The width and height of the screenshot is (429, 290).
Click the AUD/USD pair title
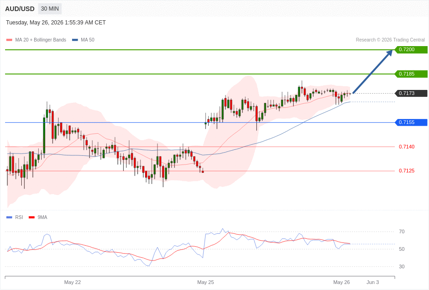(x=20, y=9)
